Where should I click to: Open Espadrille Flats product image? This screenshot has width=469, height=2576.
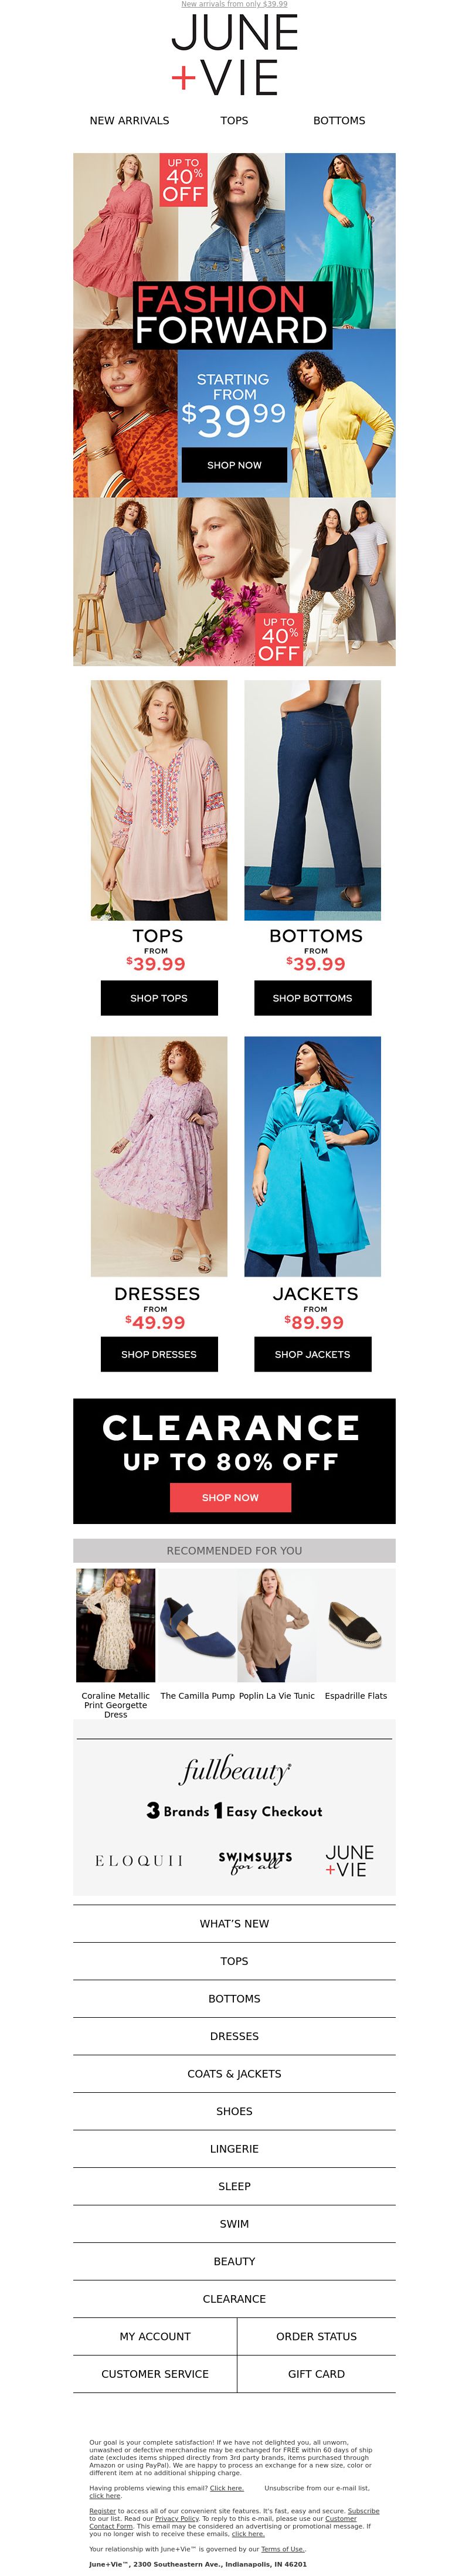(x=356, y=1625)
